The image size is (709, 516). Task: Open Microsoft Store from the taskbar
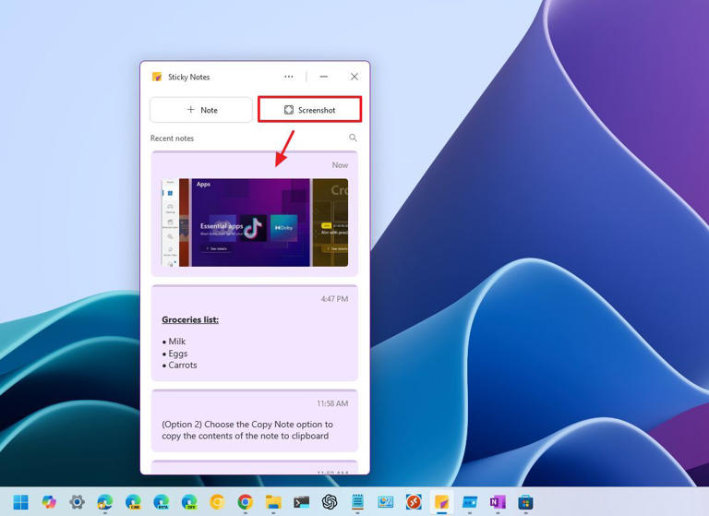click(525, 502)
